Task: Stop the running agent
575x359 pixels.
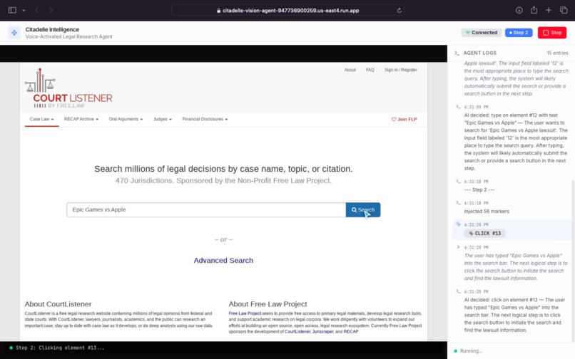Action: pos(552,33)
